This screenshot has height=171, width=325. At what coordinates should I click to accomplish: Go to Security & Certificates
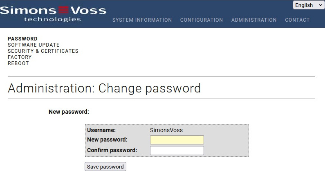point(43,51)
